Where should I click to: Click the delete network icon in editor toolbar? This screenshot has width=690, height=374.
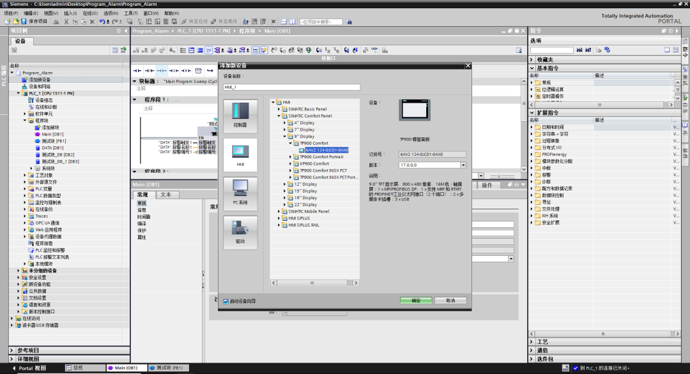145,50
